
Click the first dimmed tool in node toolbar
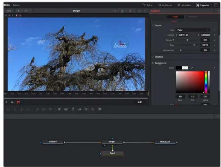8,109
